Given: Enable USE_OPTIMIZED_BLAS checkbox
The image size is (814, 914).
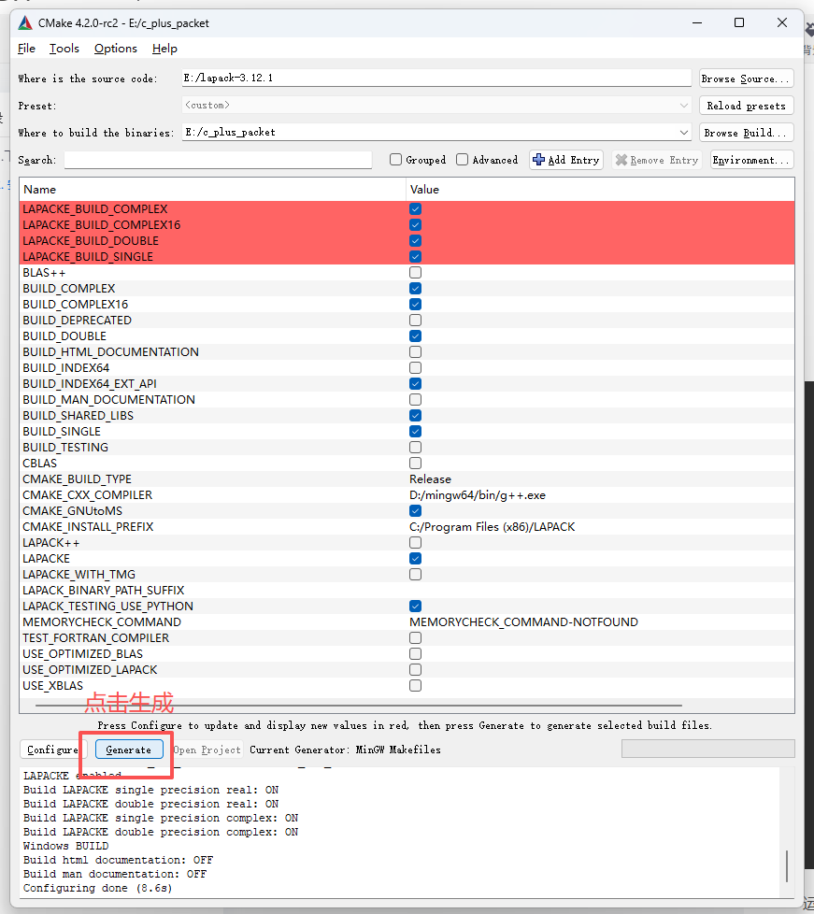Looking at the screenshot, I should [415, 654].
